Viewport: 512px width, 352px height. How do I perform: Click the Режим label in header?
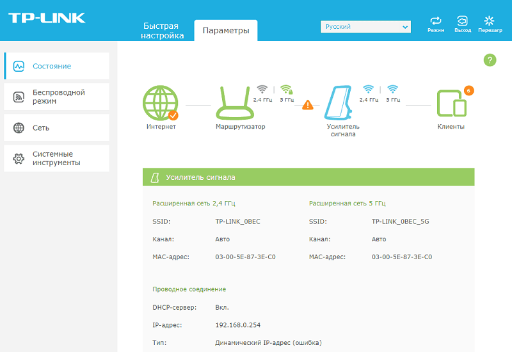[x=436, y=30]
